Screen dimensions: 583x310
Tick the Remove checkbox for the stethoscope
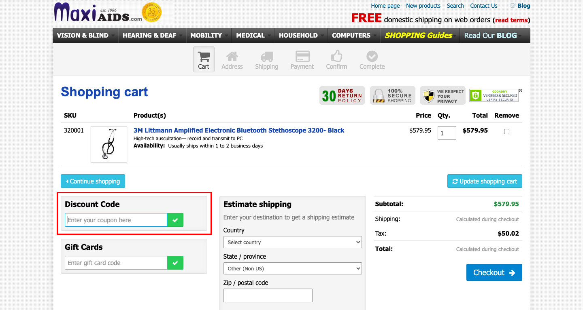point(506,131)
